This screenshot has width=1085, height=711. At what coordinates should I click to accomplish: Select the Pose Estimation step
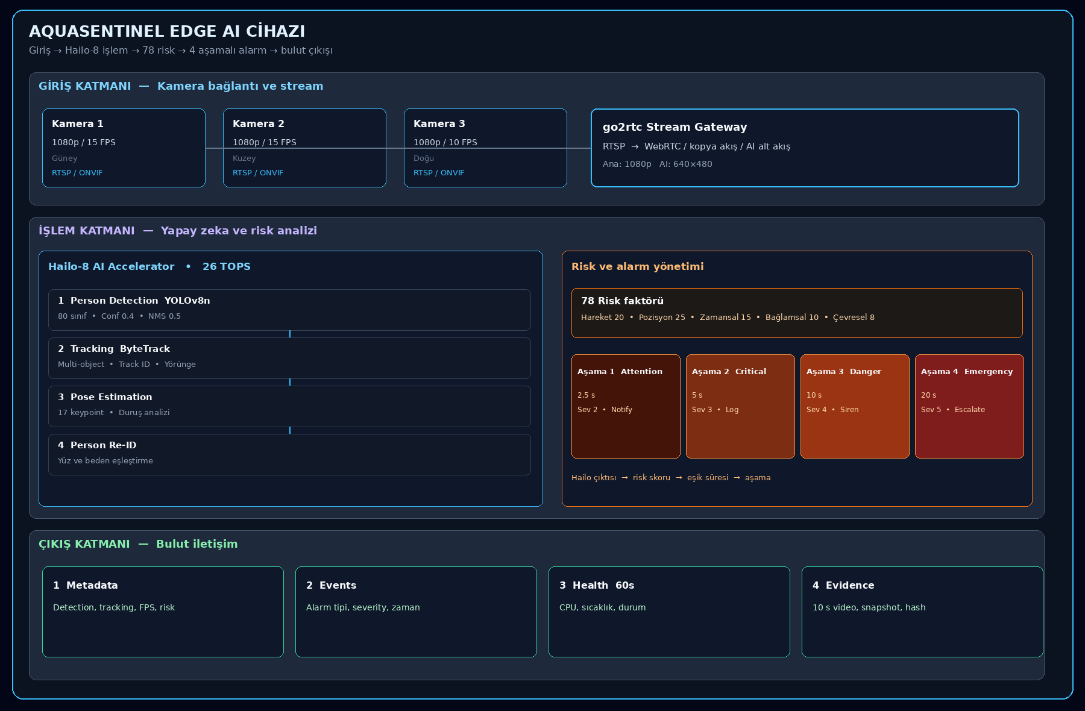coord(289,406)
